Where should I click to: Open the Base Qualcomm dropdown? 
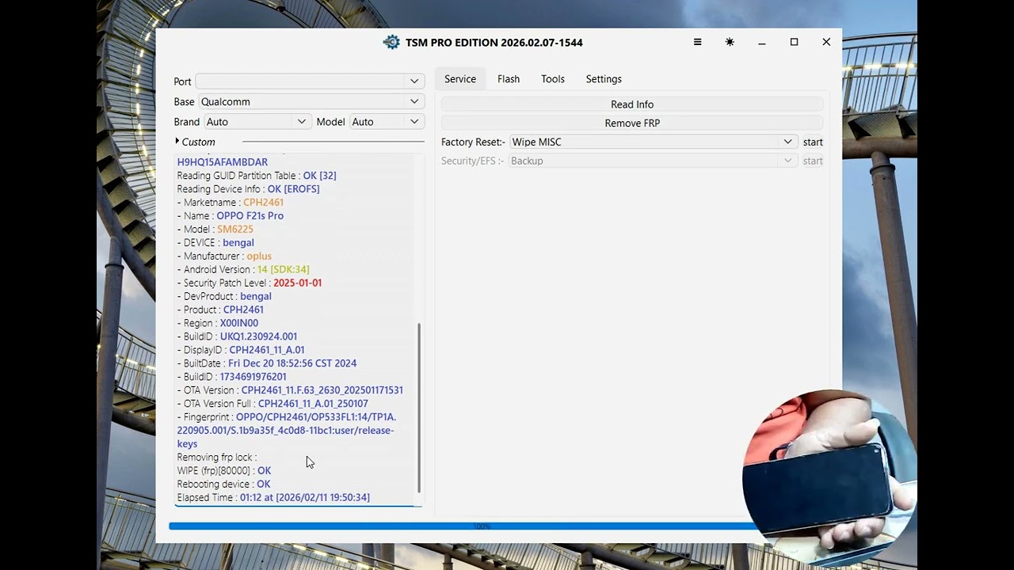coord(310,101)
